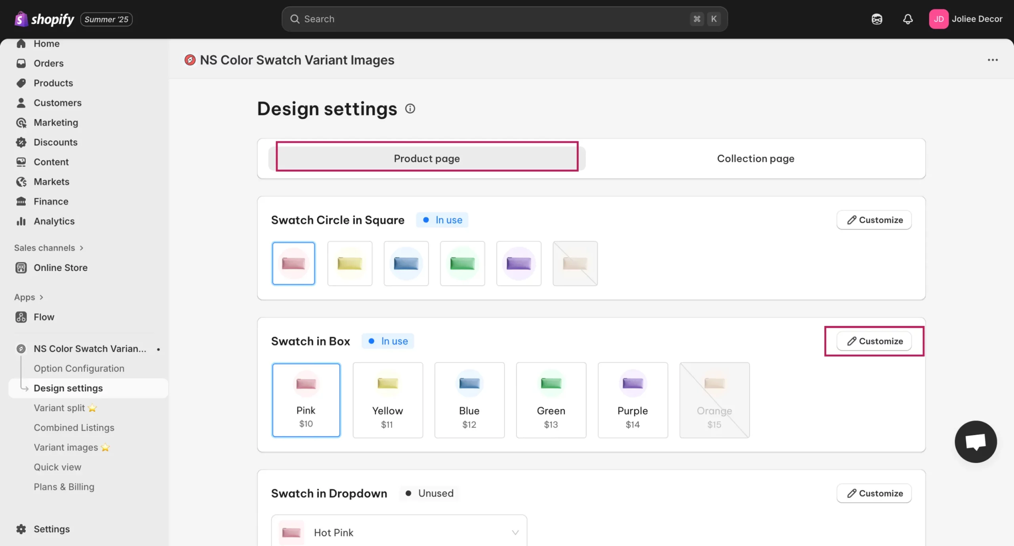Open Variant split submenu item
The image size is (1014, 546).
coord(65,408)
